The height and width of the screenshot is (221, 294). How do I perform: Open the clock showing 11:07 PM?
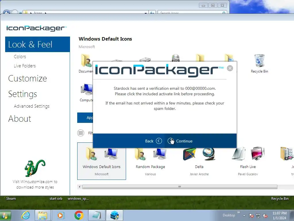[x=279, y=216]
